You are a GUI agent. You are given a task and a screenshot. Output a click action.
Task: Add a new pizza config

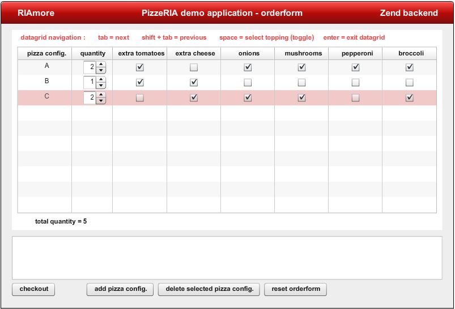(120, 289)
